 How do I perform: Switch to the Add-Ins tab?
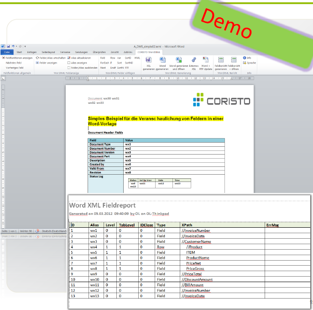pyautogui.click(x=128, y=52)
